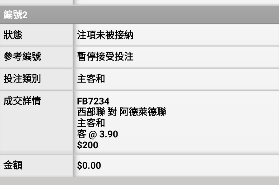Screen dimensions: 279x185
Task: Click the FB7234 match code
Action: pos(93,101)
